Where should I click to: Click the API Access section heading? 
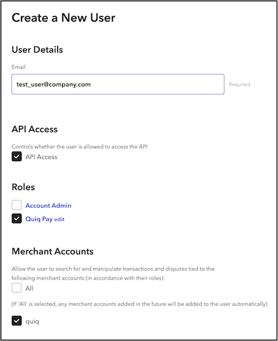[34, 129]
